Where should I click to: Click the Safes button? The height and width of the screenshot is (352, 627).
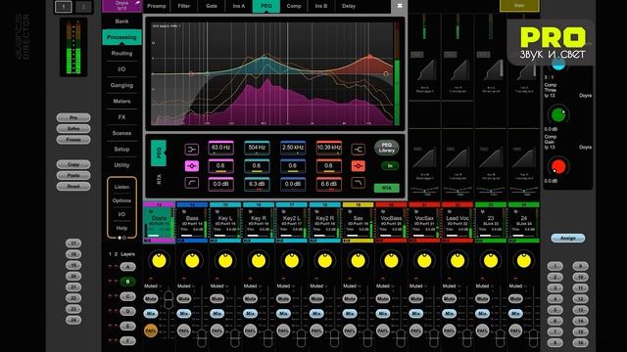point(73,128)
